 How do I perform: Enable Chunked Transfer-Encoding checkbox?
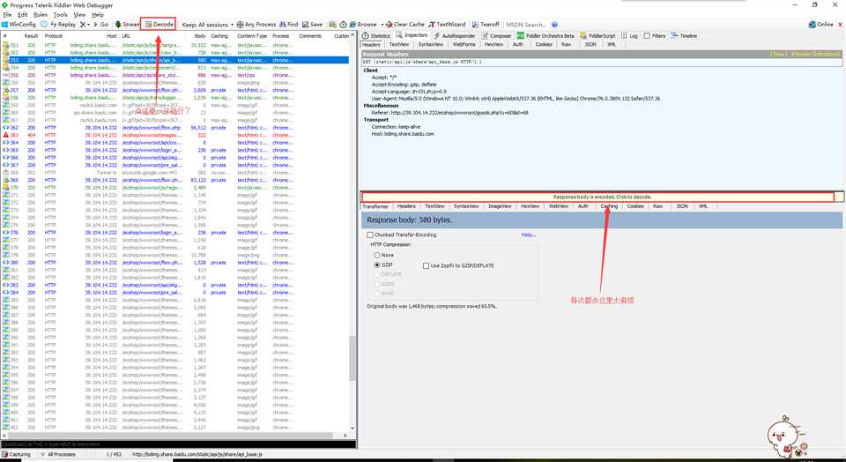(x=370, y=235)
